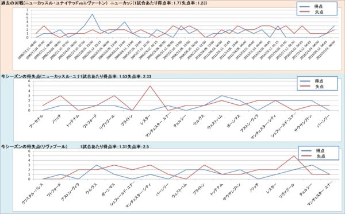Select チェルシー label in the Newcastle season chart

[x=180, y=120]
